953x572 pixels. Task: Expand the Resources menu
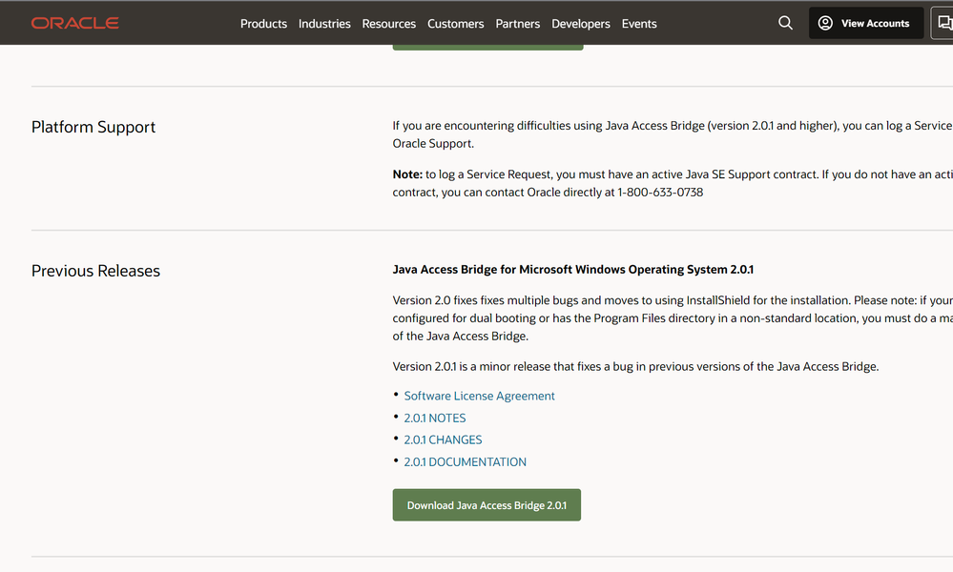click(388, 24)
